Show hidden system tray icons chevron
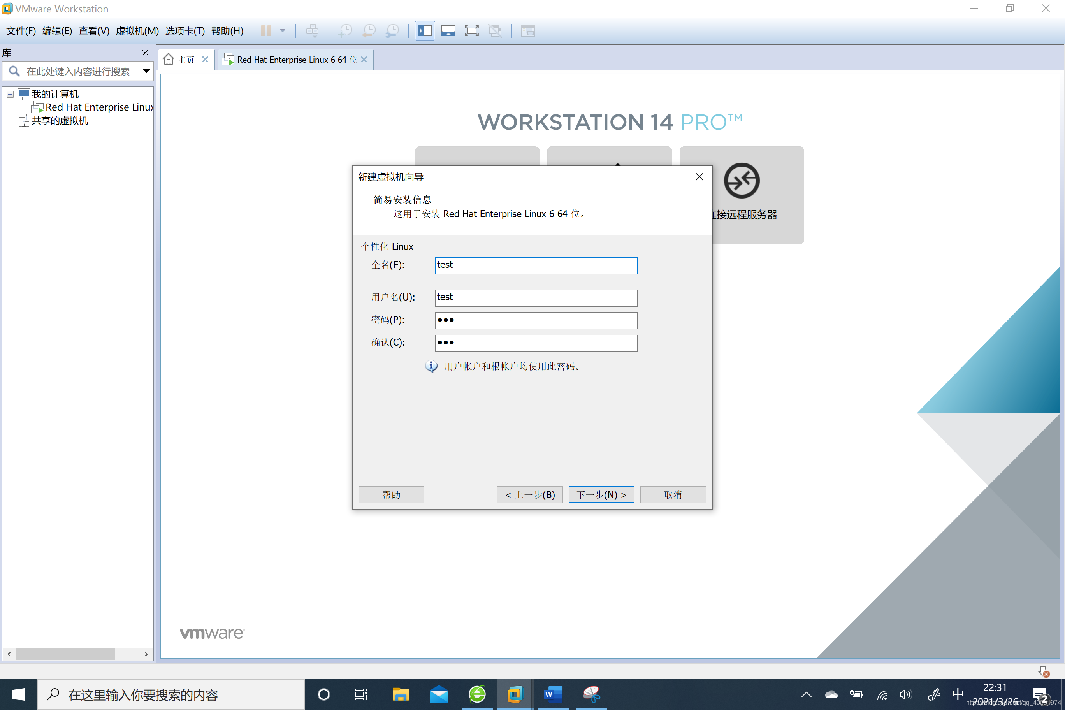 coord(807,694)
